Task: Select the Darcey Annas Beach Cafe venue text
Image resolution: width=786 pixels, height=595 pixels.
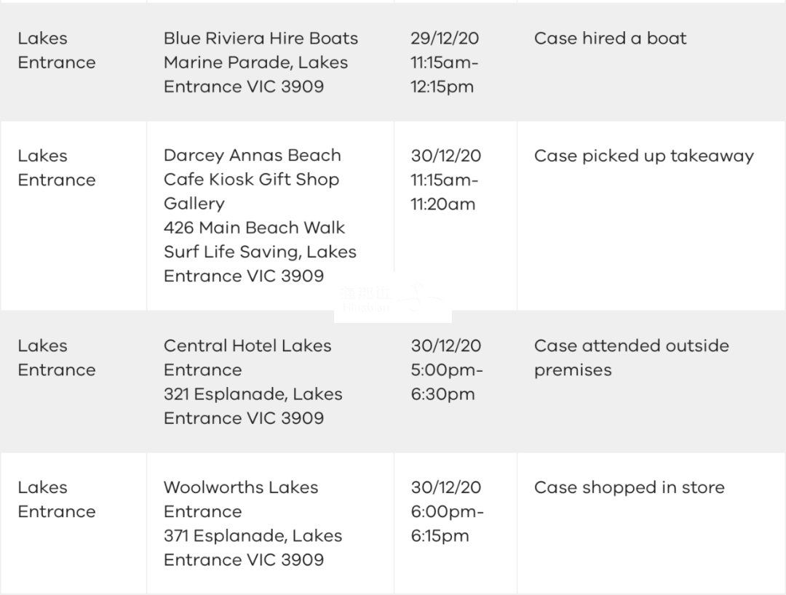Action: pos(252,180)
